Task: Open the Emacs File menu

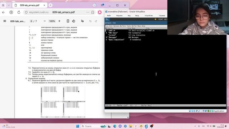Action: (x=107, y=26)
